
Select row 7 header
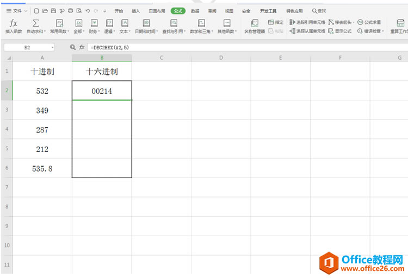coord(7,187)
